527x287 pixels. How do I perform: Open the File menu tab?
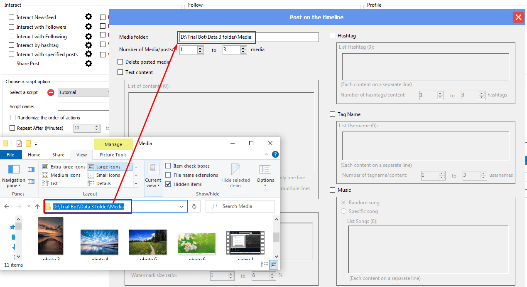click(x=10, y=155)
